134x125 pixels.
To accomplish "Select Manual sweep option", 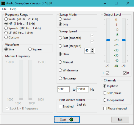I will [66, 62].
